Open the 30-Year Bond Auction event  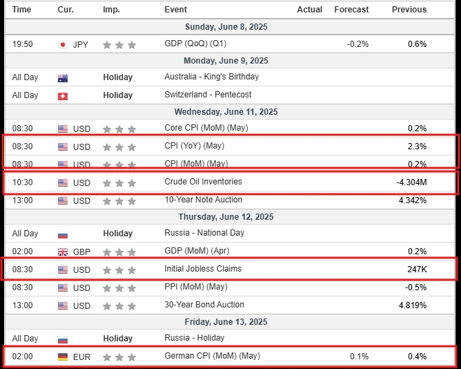(x=203, y=305)
